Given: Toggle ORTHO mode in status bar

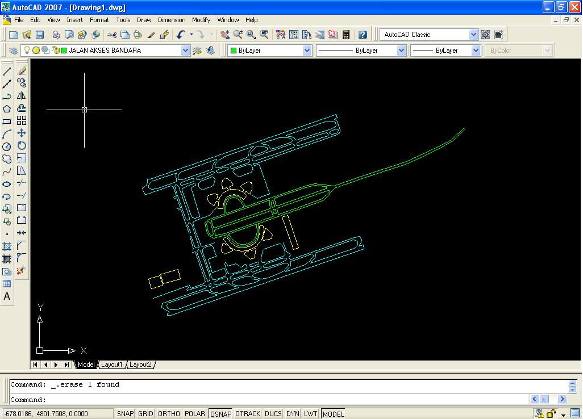Looking at the screenshot, I should (x=168, y=413).
